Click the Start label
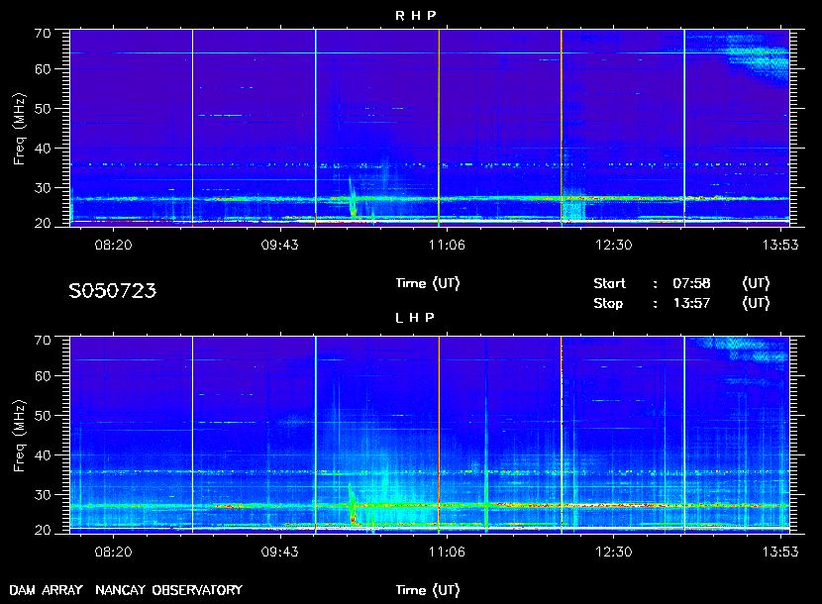 click(x=609, y=283)
